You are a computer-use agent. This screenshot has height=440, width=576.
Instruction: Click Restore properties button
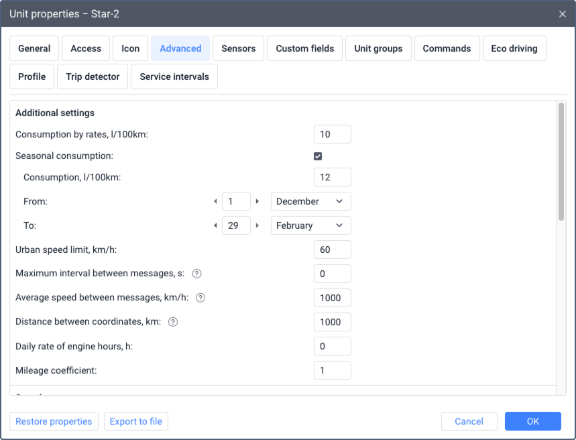click(x=54, y=421)
